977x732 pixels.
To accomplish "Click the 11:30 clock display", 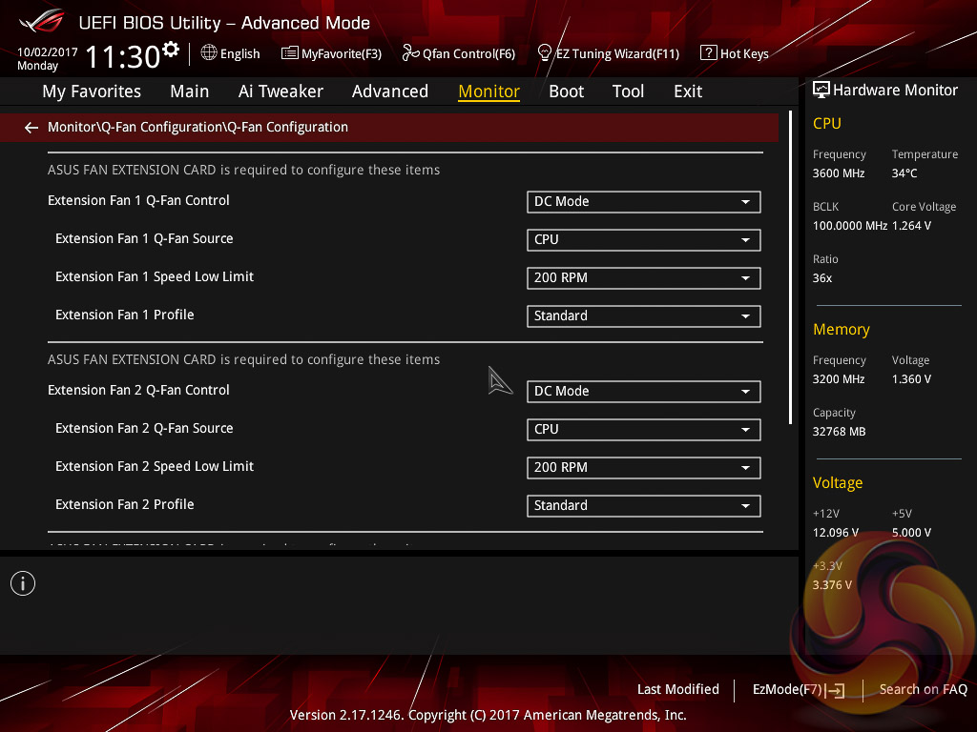I will pyautogui.click(x=123, y=56).
